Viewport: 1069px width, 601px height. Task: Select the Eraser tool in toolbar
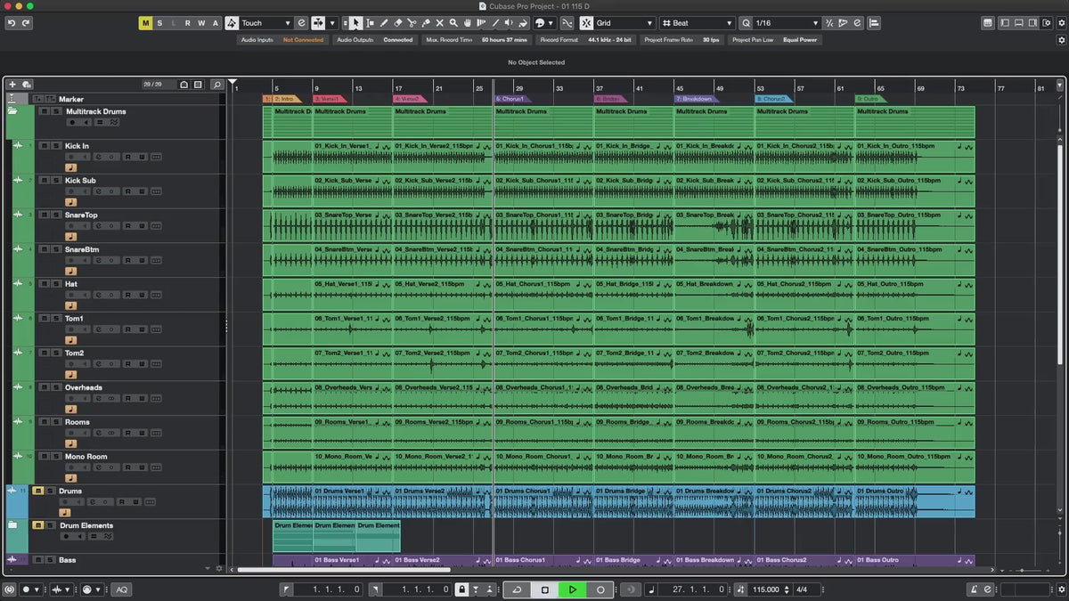click(x=398, y=23)
